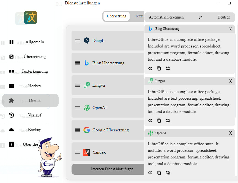Open the Google Übersetzung service entry
Image resolution: width=238 pixels, height=183 pixels.
(110, 130)
